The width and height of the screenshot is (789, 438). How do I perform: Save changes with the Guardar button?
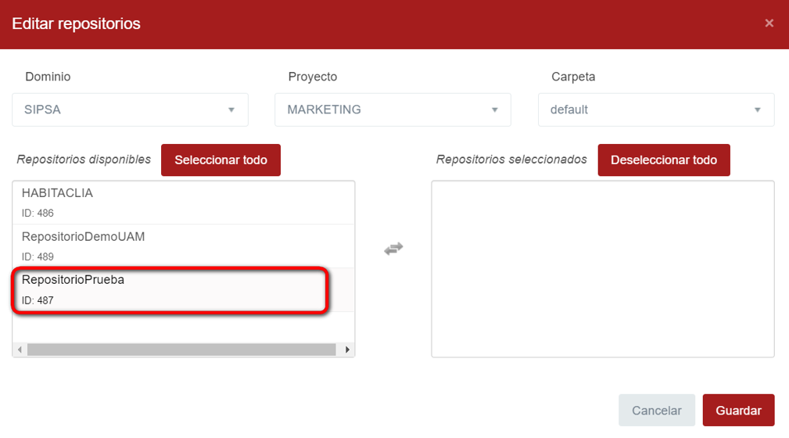(x=738, y=411)
